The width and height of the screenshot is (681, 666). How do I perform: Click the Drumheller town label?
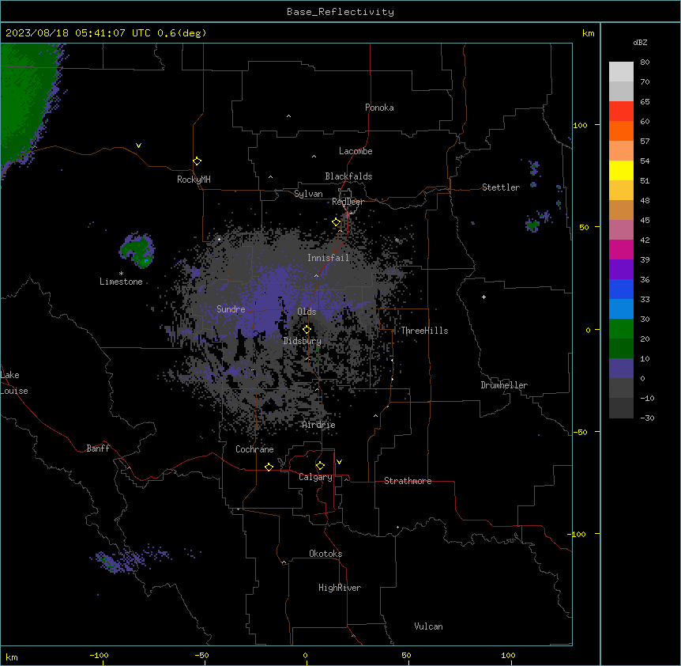pos(504,385)
